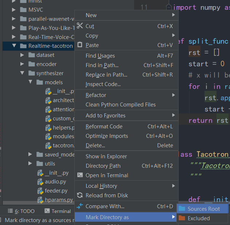Click the Compare With arrows icon
230x225 pixels.
(80, 206)
